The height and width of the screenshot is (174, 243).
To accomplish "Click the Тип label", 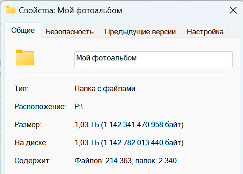I will pyautogui.click(x=21, y=89).
